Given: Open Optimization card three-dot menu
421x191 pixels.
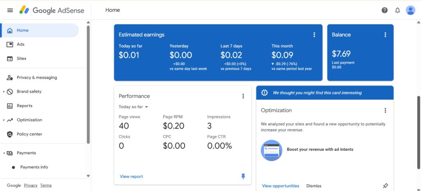Looking at the screenshot, I should (385, 110).
